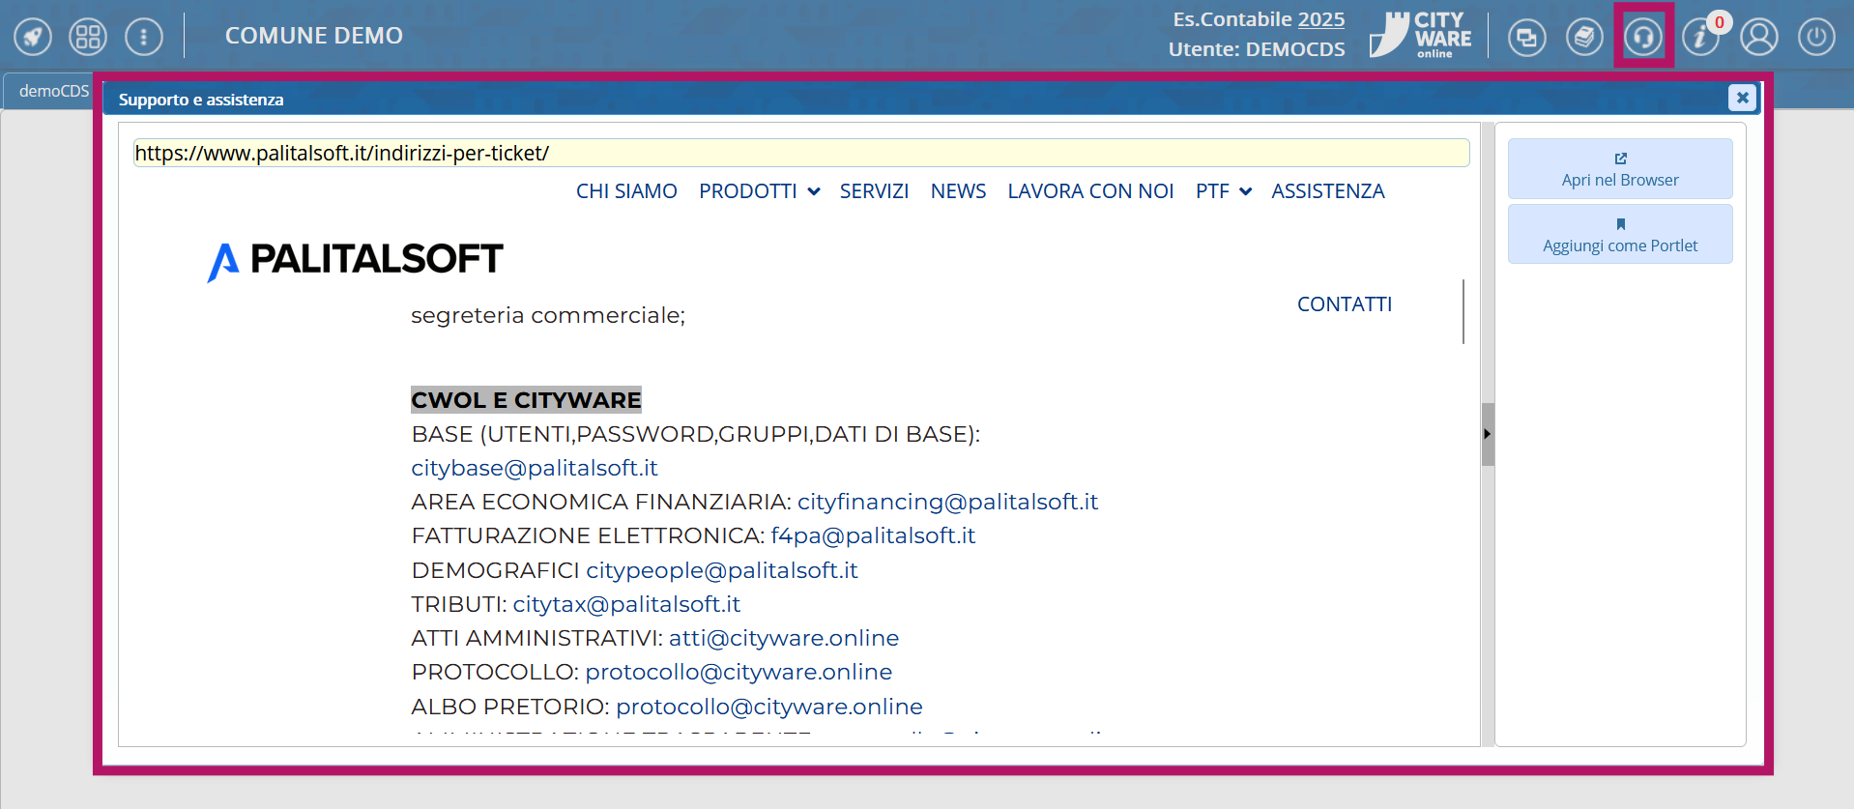Open the user profile icon
Screen dimensions: 1854x809
click(1759, 38)
